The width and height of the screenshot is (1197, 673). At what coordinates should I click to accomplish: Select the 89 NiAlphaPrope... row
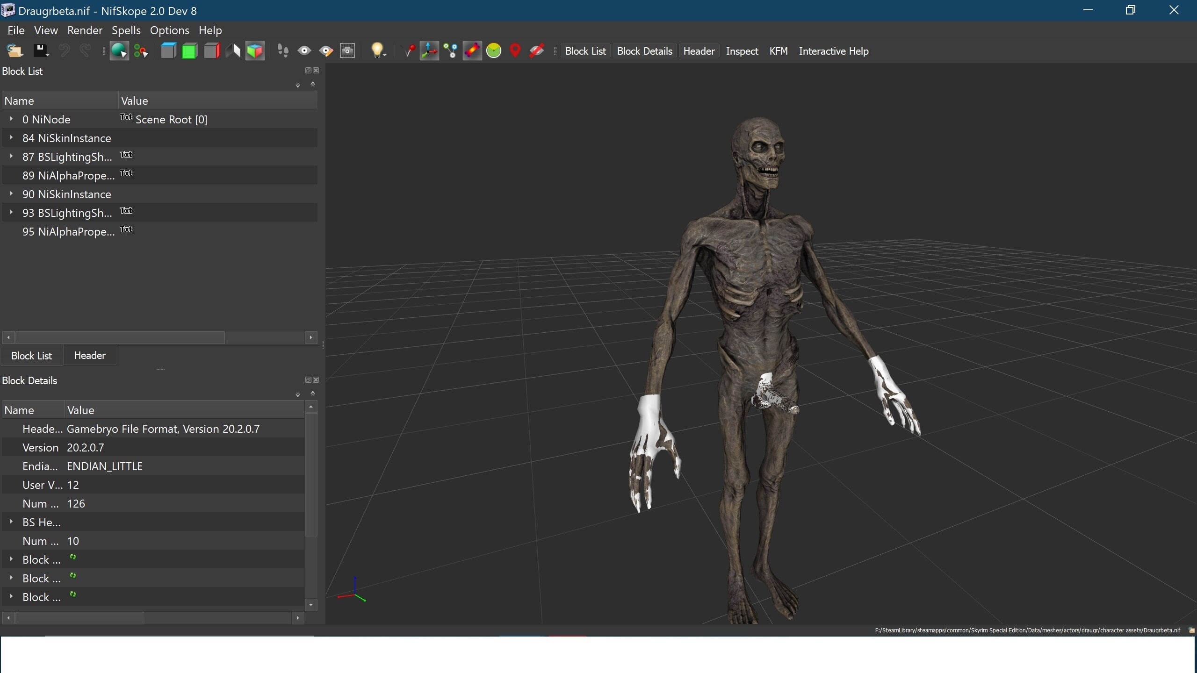pyautogui.click(x=160, y=175)
